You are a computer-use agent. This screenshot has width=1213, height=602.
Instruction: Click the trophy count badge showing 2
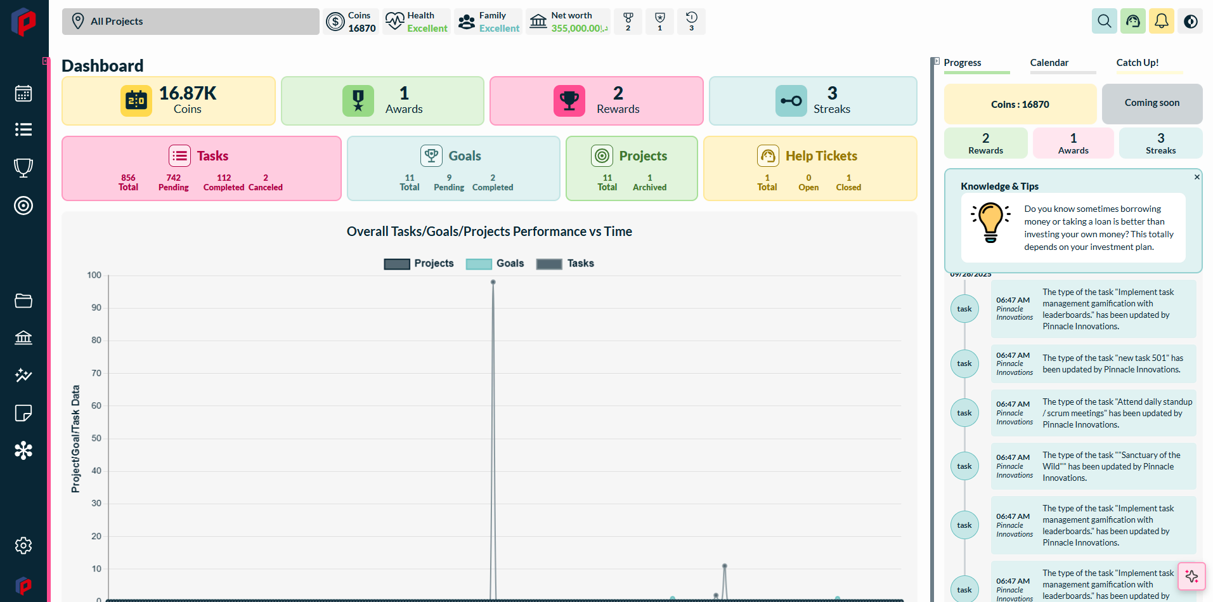pos(628,22)
